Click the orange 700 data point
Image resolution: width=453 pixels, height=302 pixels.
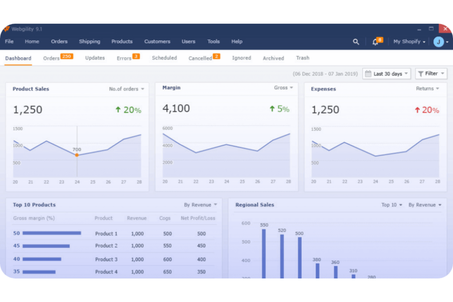pos(77,155)
